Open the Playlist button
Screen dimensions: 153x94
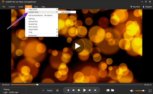pos(49,90)
